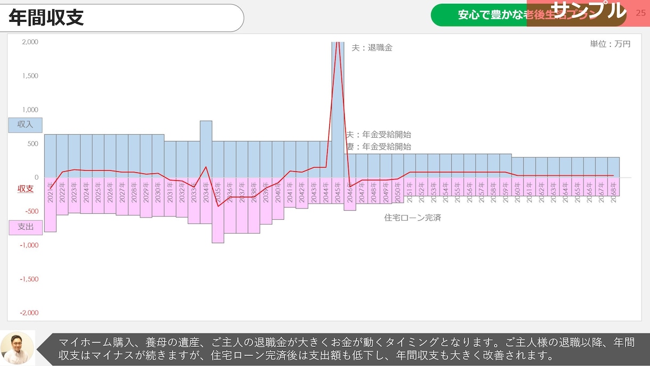Click the 2054年 axis label

click(x=445, y=193)
